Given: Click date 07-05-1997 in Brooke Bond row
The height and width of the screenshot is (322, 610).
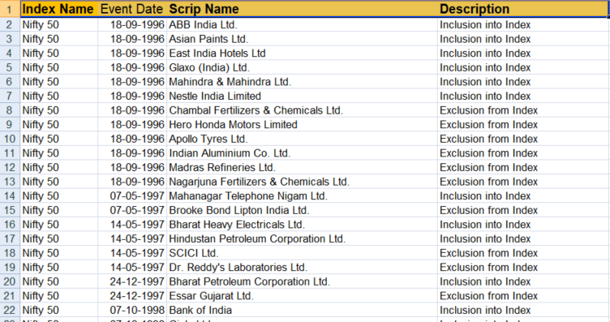Looking at the screenshot, I should (x=132, y=210).
